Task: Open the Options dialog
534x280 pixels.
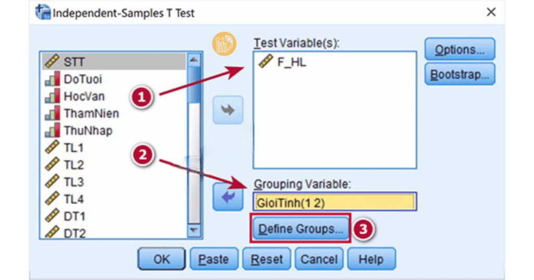Action: tap(459, 50)
